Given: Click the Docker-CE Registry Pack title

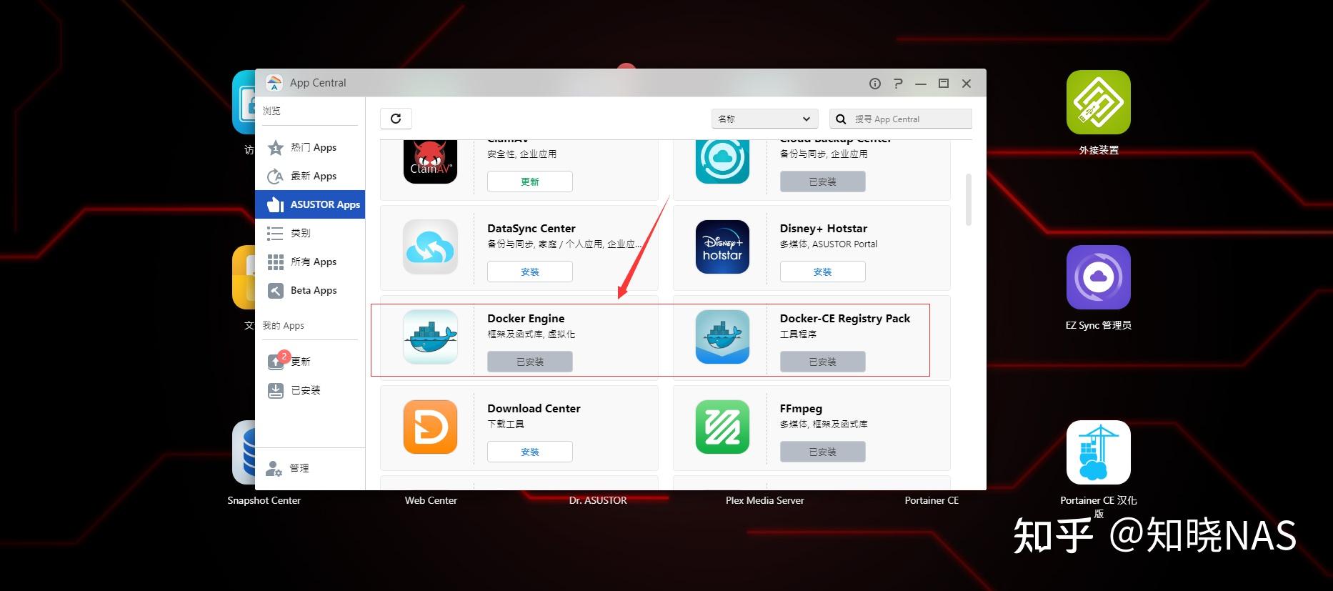Looking at the screenshot, I should [x=845, y=319].
